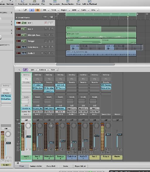Click the mixer plus add channel button
This screenshot has height=172, width=150.
[x=18, y=120]
